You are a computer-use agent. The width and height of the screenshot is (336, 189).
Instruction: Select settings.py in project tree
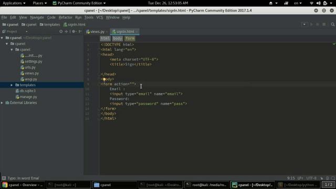31,61
